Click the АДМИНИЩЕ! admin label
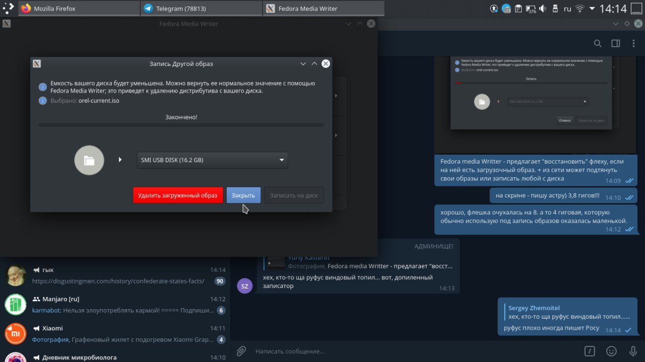 (x=434, y=246)
